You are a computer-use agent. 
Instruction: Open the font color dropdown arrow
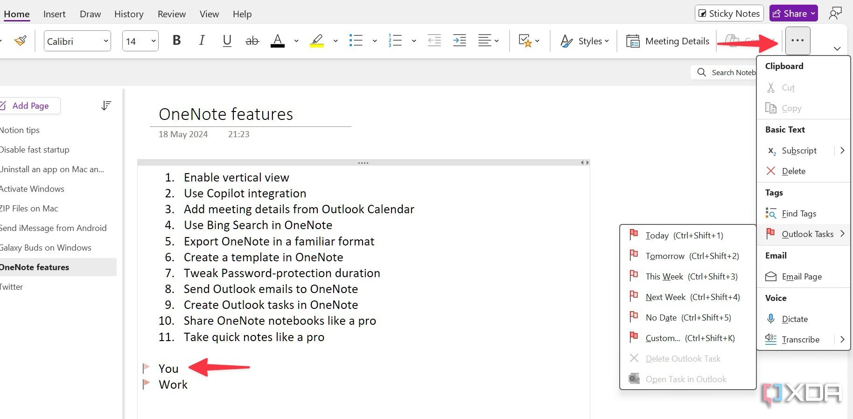pyautogui.click(x=296, y=41)
